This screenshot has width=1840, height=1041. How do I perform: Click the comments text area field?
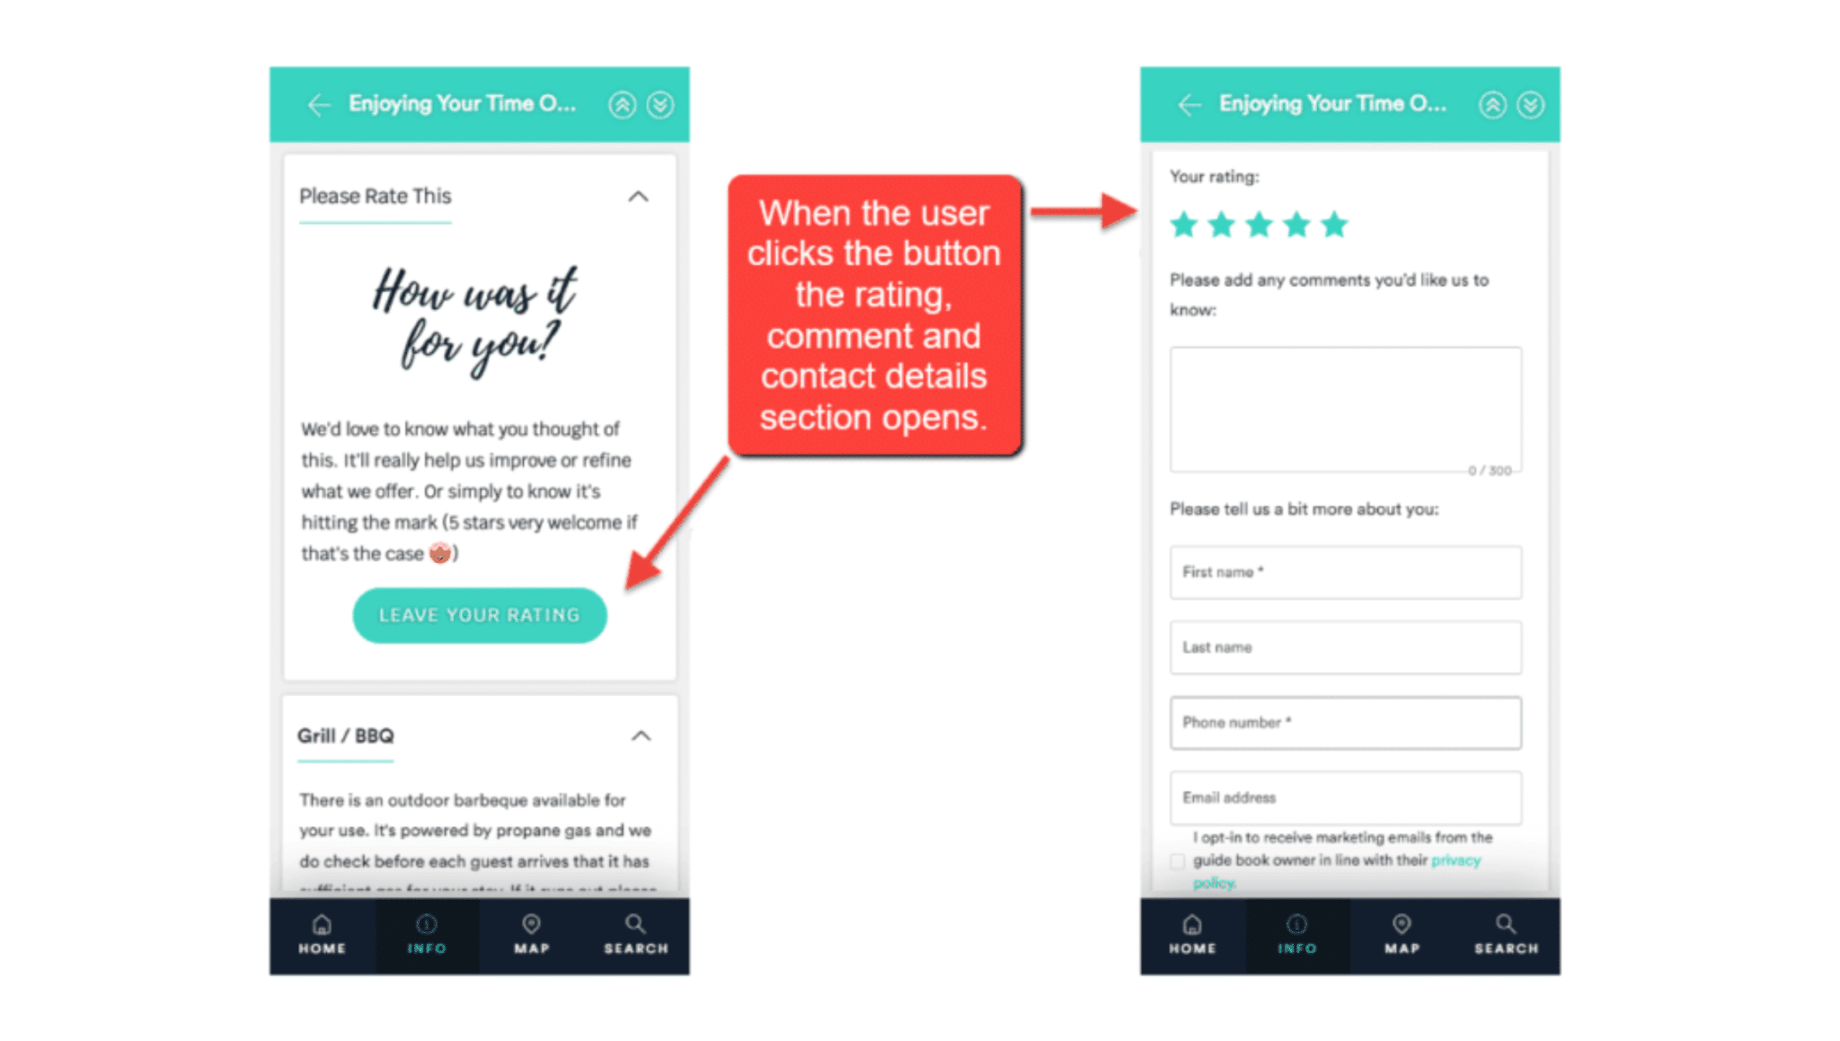click(1345, 410)
